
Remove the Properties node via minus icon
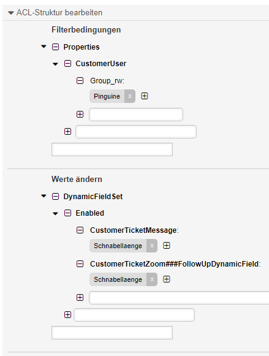55,47
